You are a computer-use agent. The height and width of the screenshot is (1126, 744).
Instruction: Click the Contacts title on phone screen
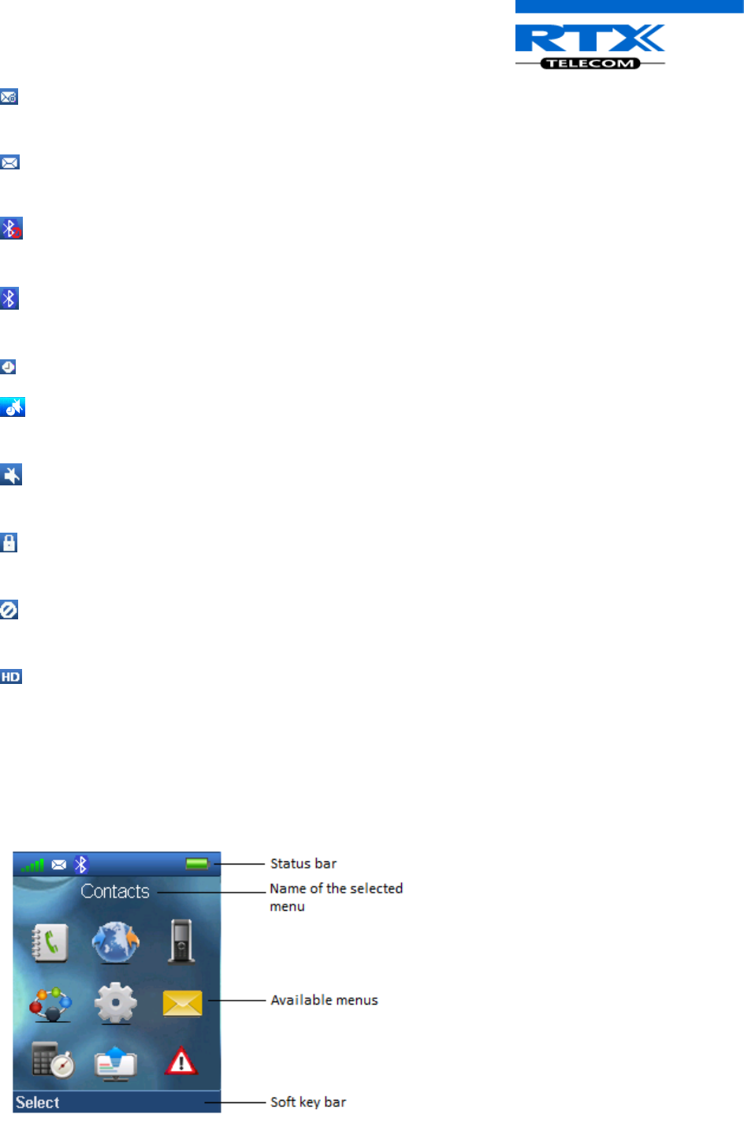point(115,891)
